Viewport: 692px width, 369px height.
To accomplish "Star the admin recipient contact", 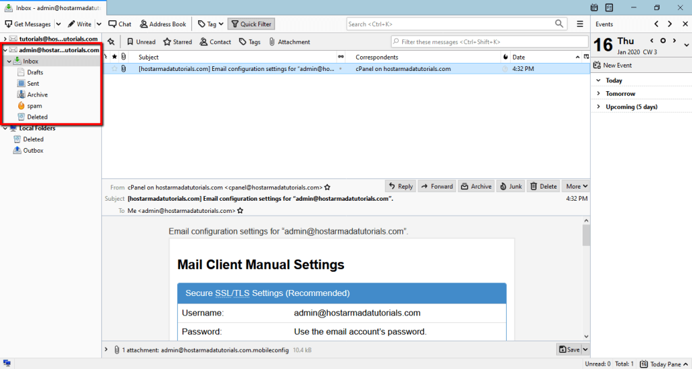I will click(x=240, y=211).
